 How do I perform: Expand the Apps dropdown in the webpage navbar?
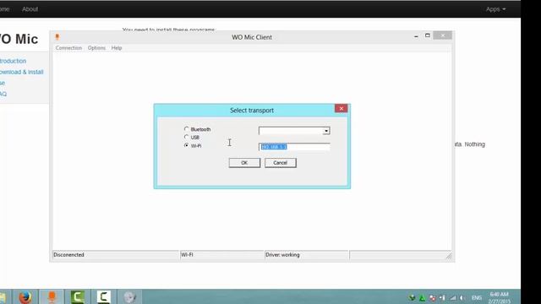[x=495, y=9]
